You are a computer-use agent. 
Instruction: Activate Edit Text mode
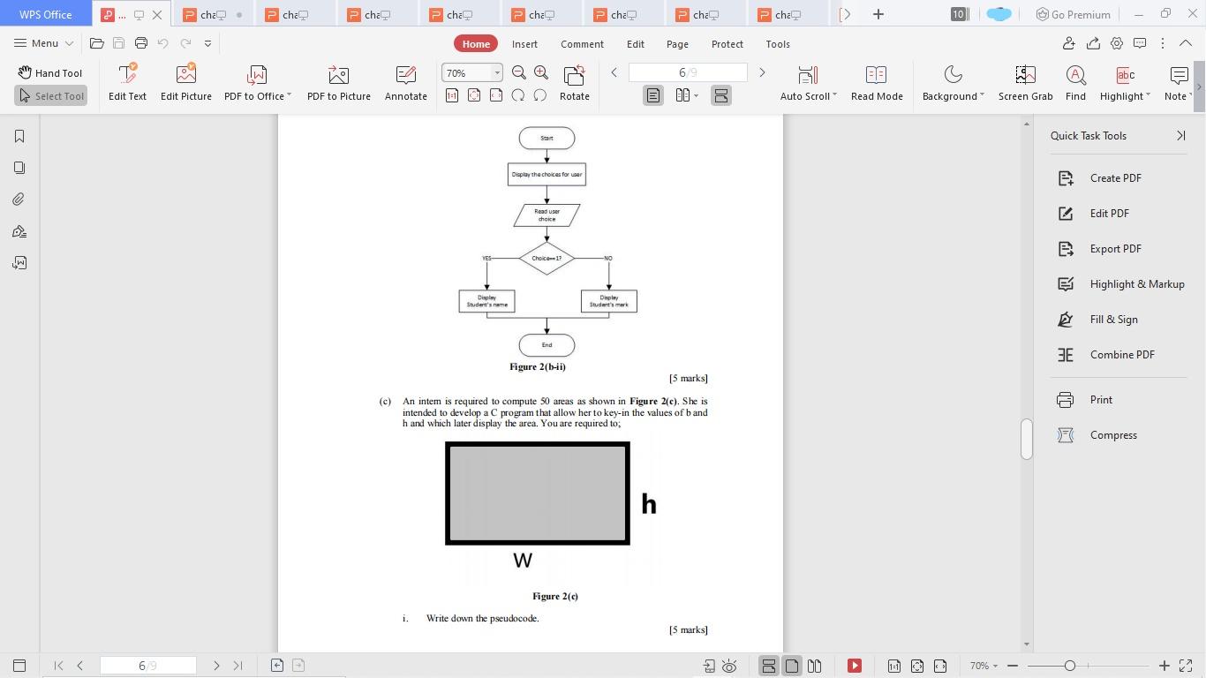click(127, 82)
